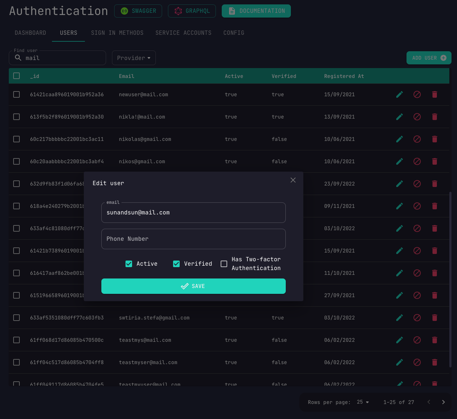Delete user teastmyser@mail.com

(x=435, y=362)
